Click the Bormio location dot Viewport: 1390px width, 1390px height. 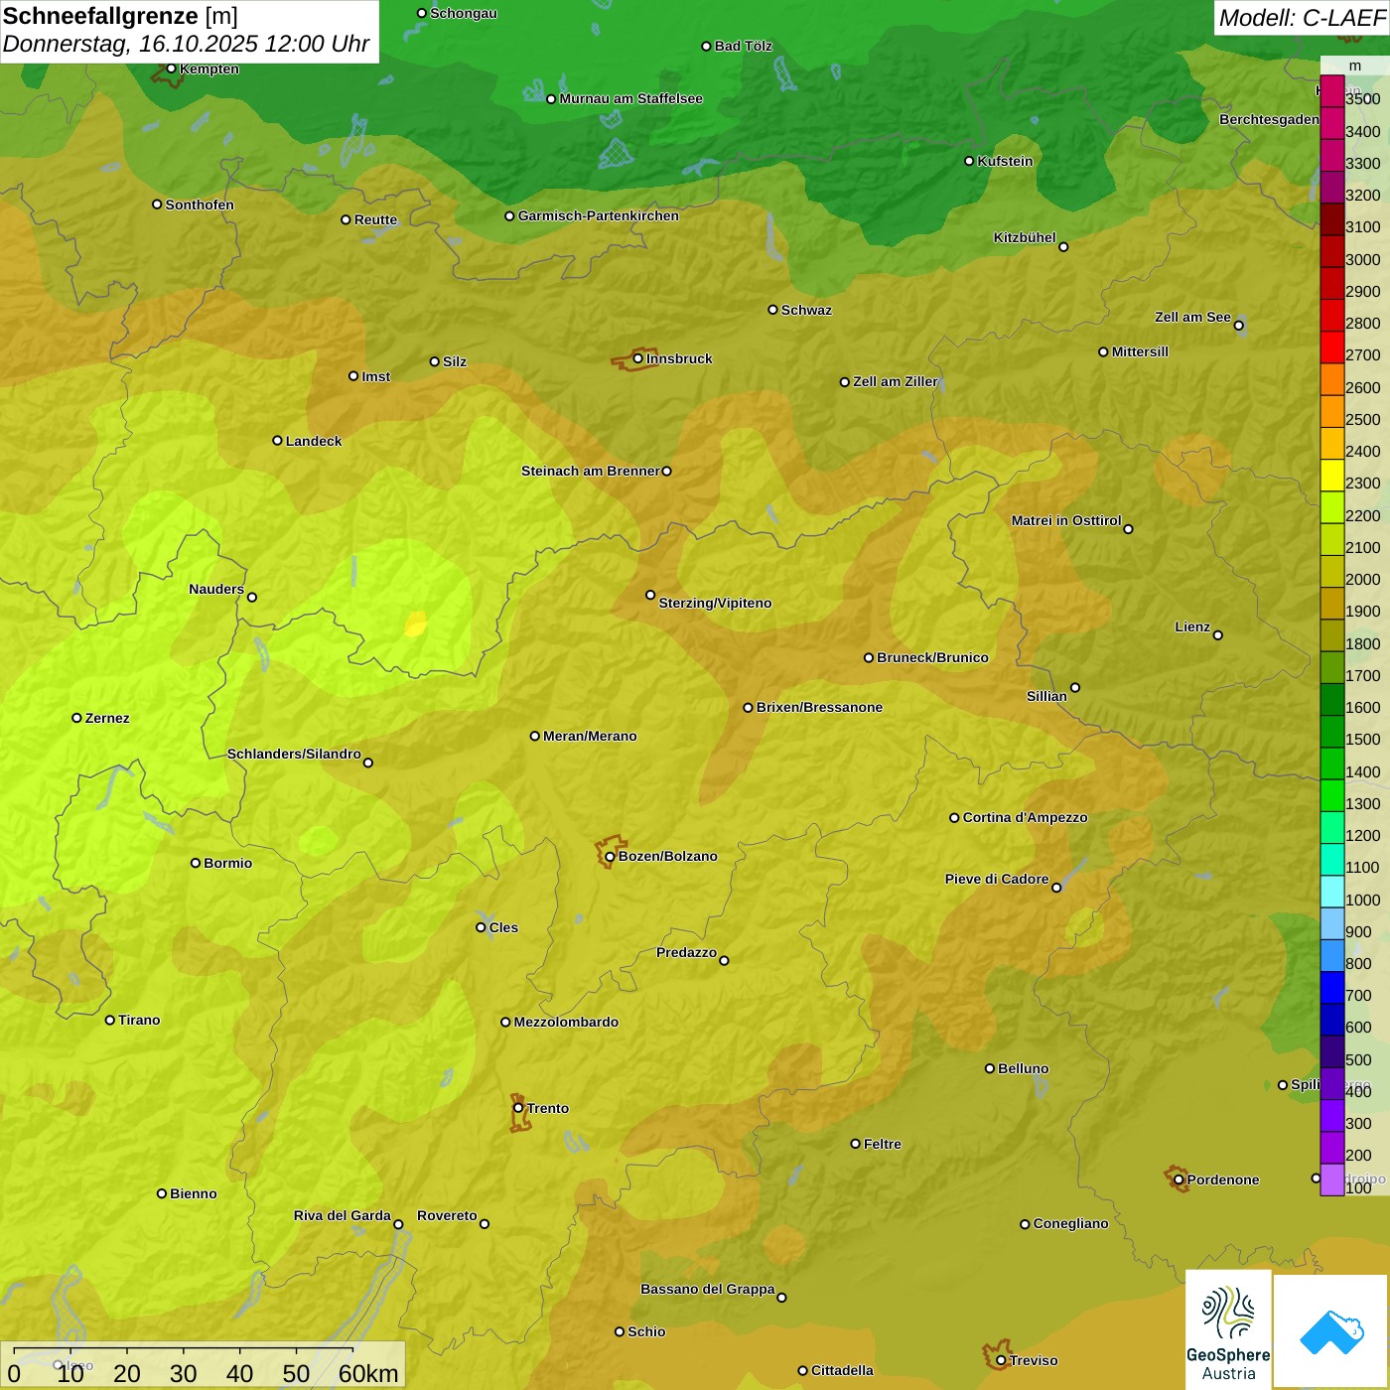pos(196,863)
